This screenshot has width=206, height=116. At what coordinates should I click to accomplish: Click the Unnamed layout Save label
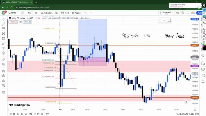[x=166, y=14]
